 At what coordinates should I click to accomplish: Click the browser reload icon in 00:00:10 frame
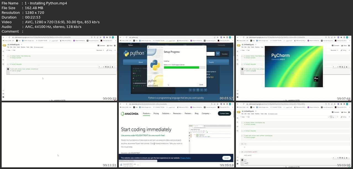click(x=9, y=37)
